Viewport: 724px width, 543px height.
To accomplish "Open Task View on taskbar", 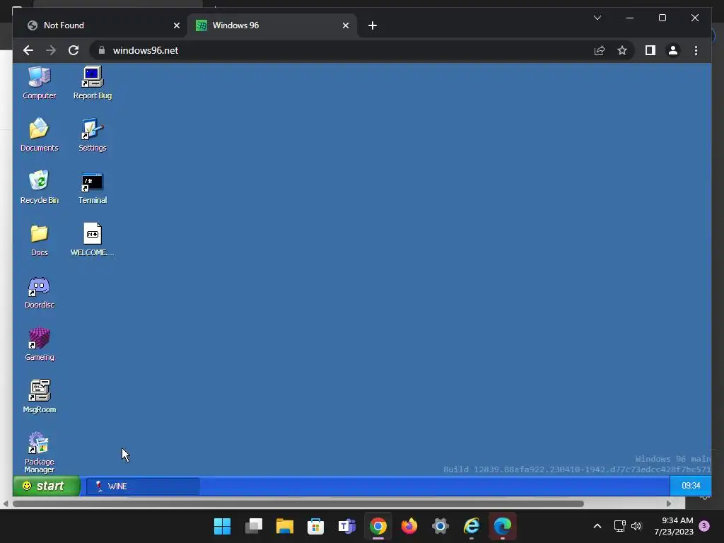I will click(x=254, y=526).
